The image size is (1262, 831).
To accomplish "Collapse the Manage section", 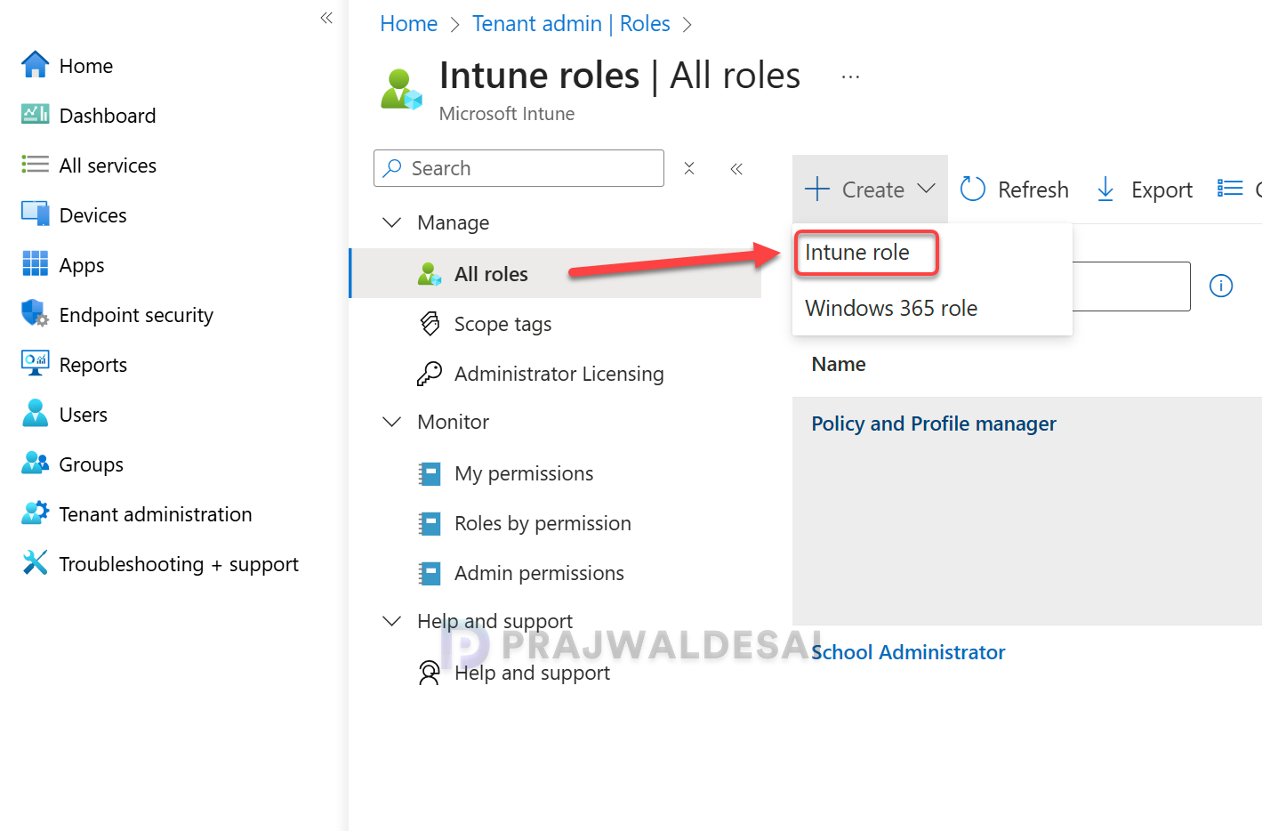I will [391, 222].
